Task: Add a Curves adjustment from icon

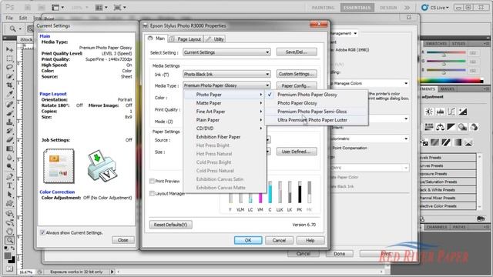Action: point(451,112)
